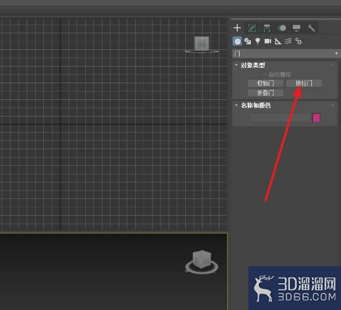The image size is (341, 310).
Task: Select the Cameras category icon
Action: [267, 41]
